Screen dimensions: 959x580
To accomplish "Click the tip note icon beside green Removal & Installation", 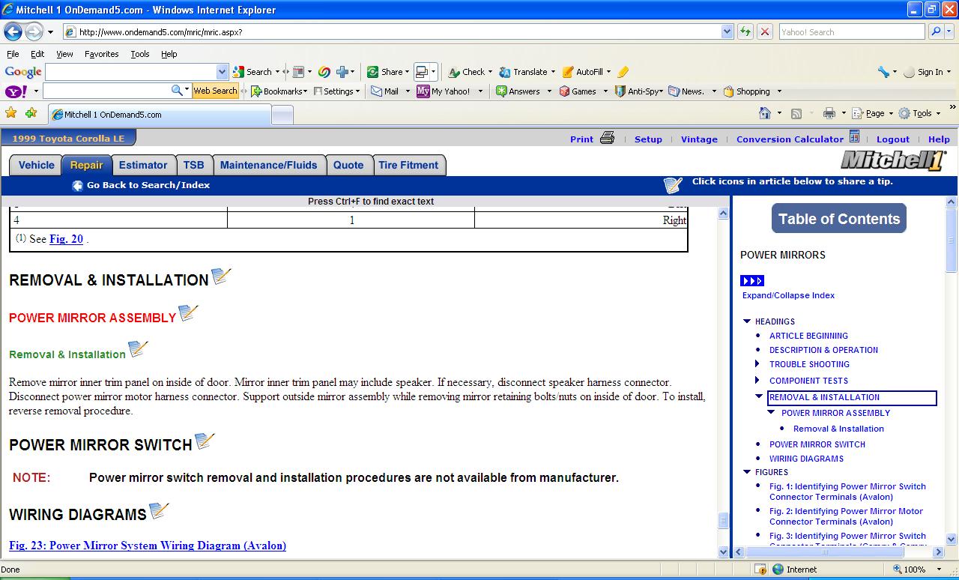I will pos(138,349).
